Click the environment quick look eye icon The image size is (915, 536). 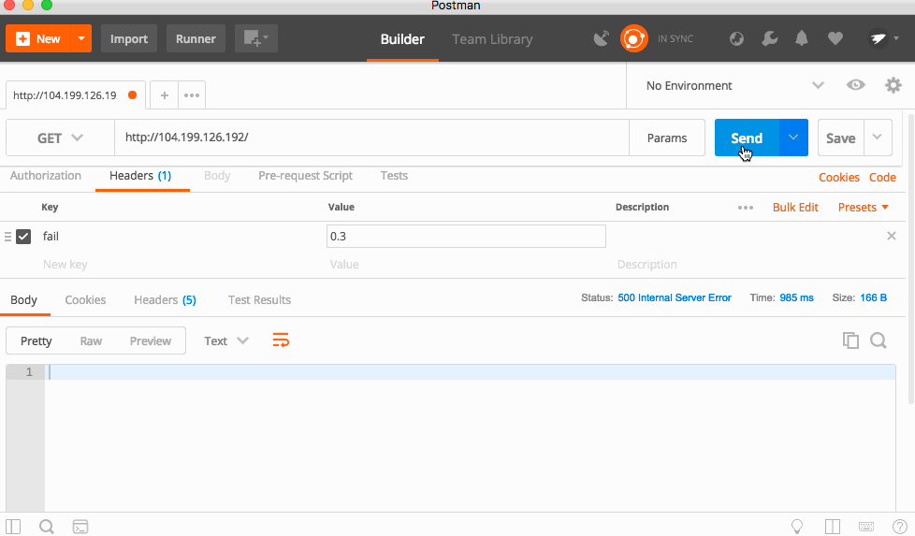click(x=855, y=85)
